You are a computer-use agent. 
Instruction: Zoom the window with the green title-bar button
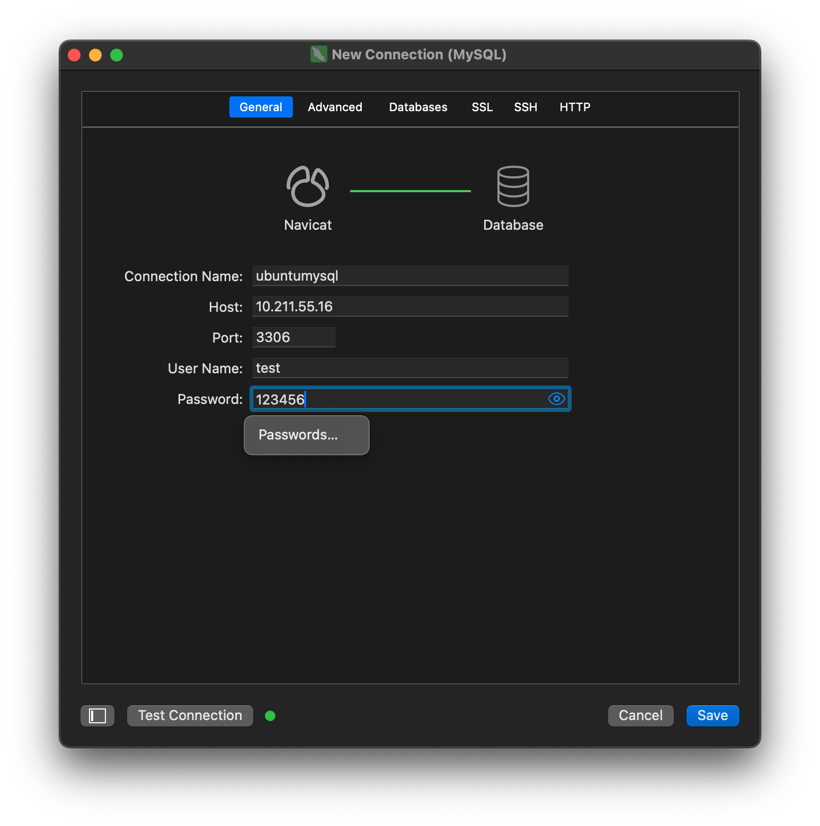pos(117,55)
